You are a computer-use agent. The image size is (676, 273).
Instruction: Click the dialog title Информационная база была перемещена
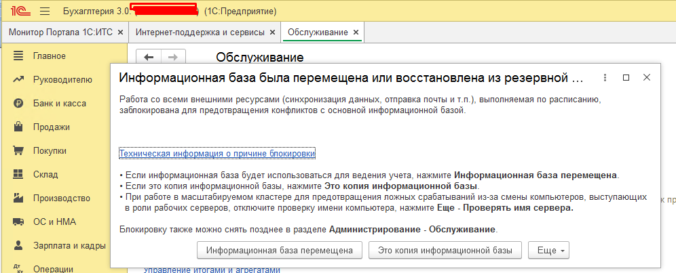coord(350,79)
